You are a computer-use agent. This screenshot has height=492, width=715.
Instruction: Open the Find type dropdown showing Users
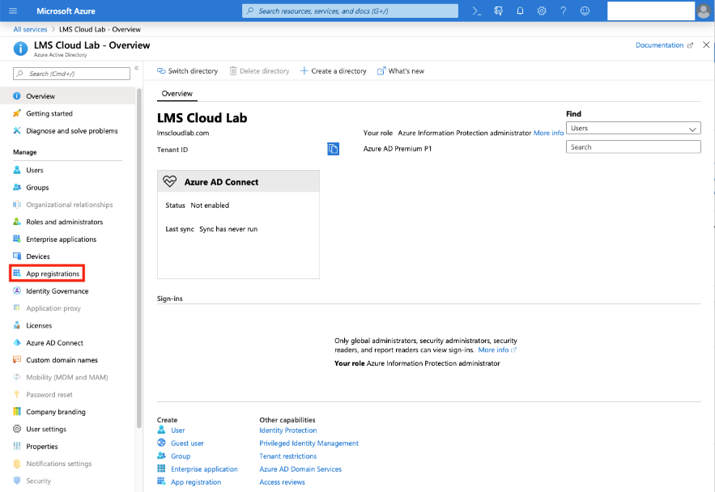[x=633, y=128]
